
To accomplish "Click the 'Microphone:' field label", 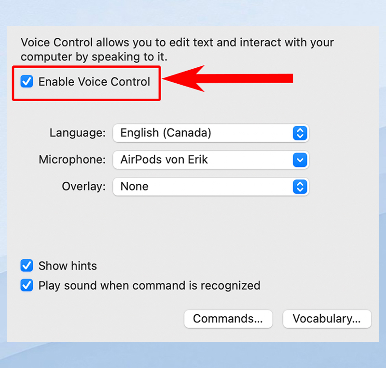I will coord(72,160).
